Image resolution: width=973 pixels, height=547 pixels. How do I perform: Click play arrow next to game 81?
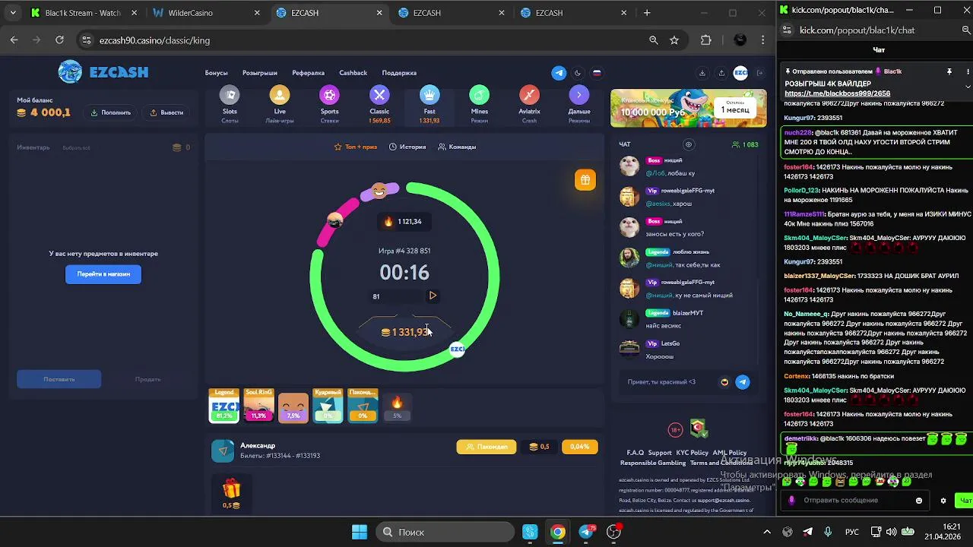[433, 296]
